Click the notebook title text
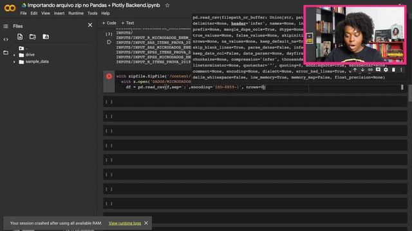The width and height of the screenshot is (412, 231). [x=93, y=5]
